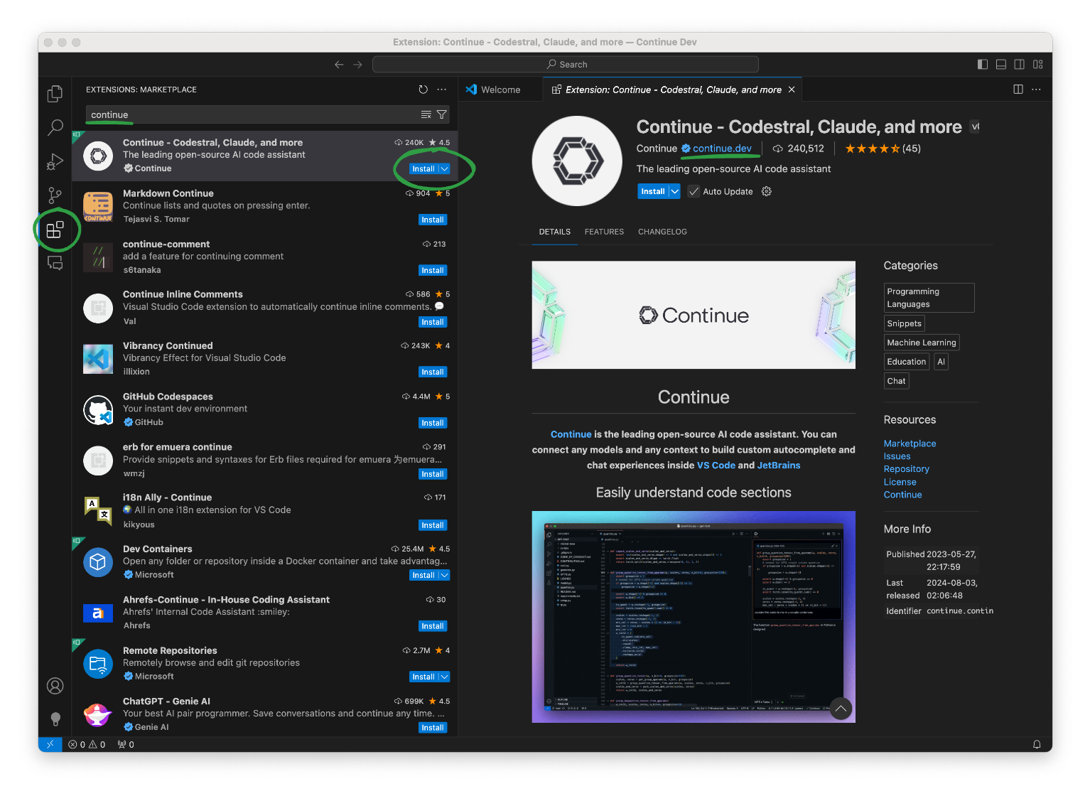Open the star rating for Continue extension
Image resolution: width=1090 pixels, height=796 pixels.
[883, 149]
